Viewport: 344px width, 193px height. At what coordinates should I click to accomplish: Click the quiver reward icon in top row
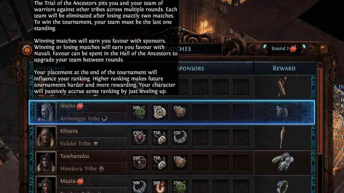click(282, 87)
